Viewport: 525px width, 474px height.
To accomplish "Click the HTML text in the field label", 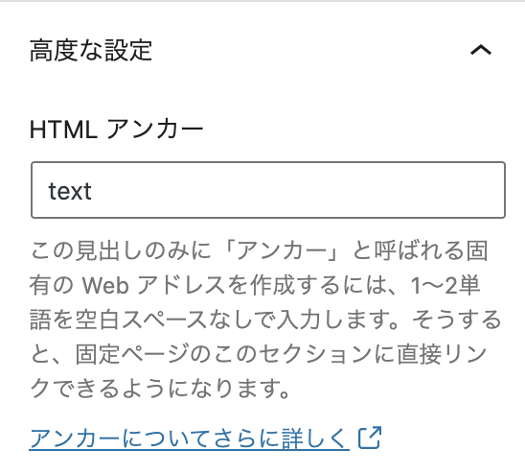I will [63, 130].
